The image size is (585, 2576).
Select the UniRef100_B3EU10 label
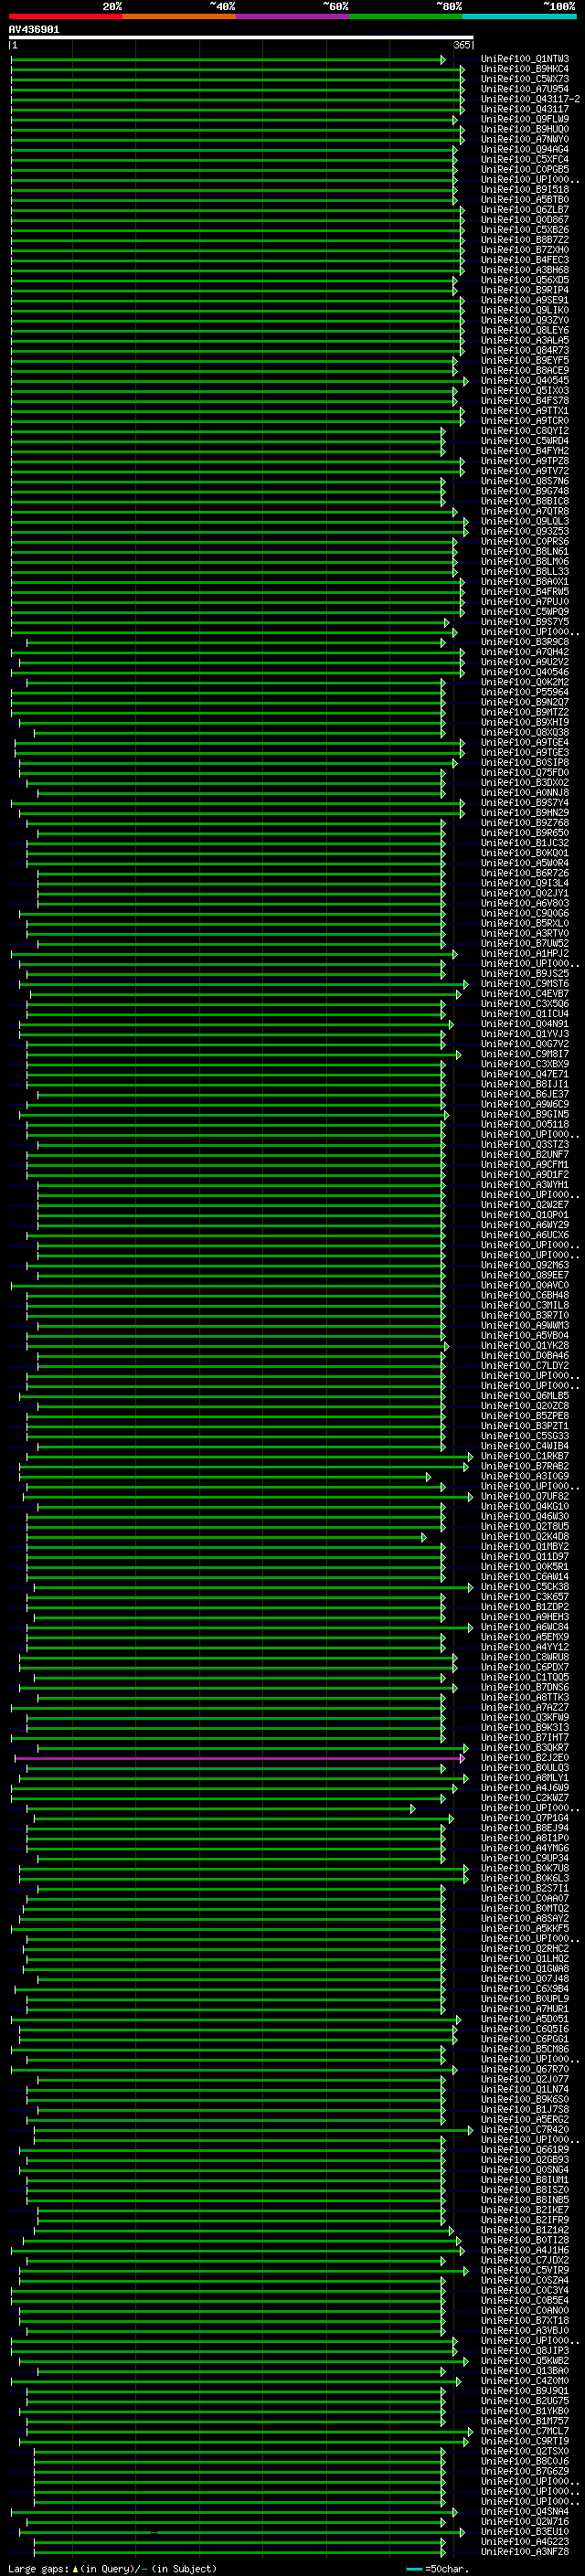(x=525, y=2532)
